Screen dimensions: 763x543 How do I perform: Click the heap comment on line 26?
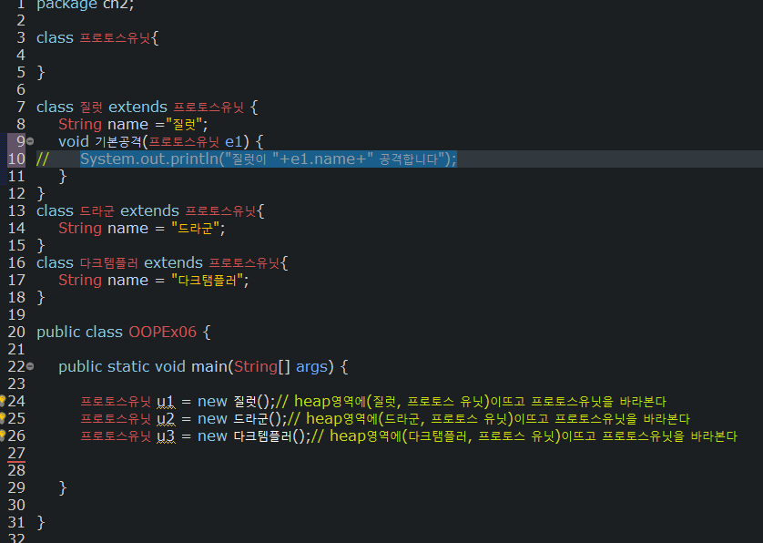click(x=524, y=436)
